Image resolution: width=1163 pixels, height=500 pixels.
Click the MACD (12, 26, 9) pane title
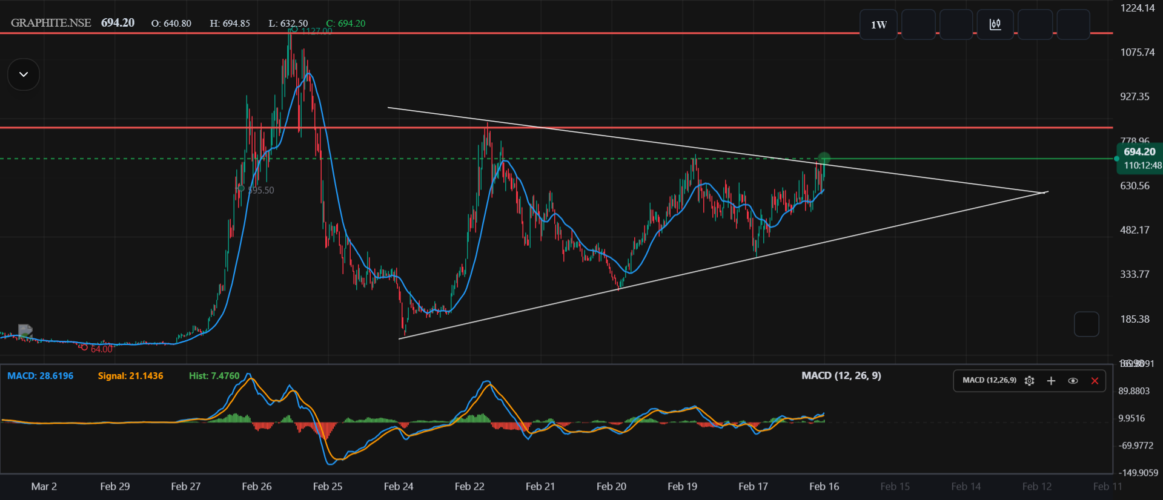pos(841,376)
